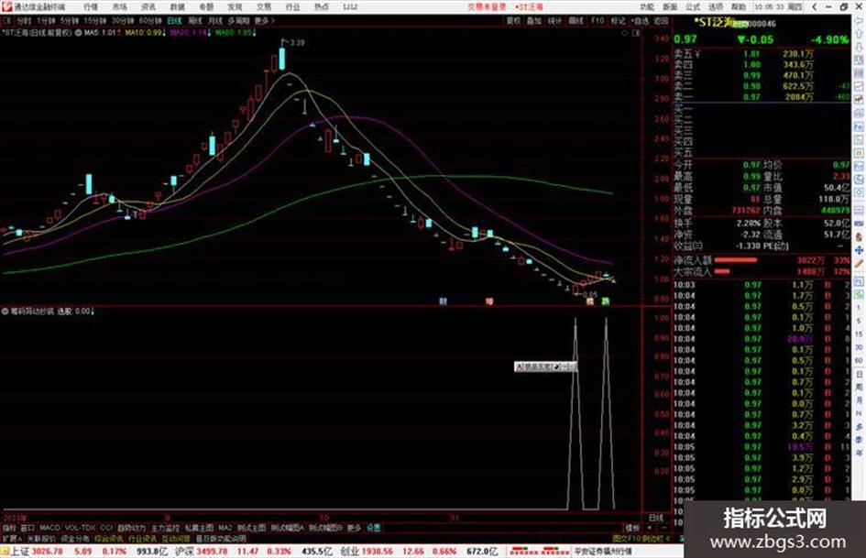This screenshot has width=866, height=558.
Task: Click the 日线 period label below chart
Action: coord(655,518)
